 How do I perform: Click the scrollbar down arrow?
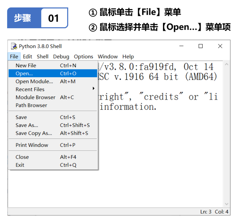click(226, 204)
